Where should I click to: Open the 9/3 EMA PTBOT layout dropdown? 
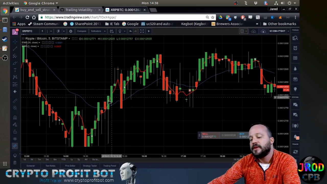(288, 31)
